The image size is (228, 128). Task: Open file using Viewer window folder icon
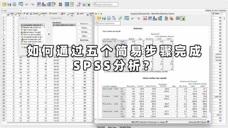[x=99, y=18]
